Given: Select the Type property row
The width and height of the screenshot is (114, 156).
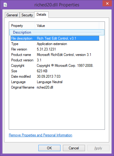Looking at the screenshot, I should click(15, 44).
